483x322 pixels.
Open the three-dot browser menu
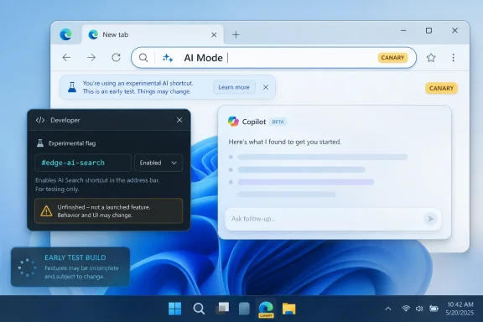click(453, 58)
